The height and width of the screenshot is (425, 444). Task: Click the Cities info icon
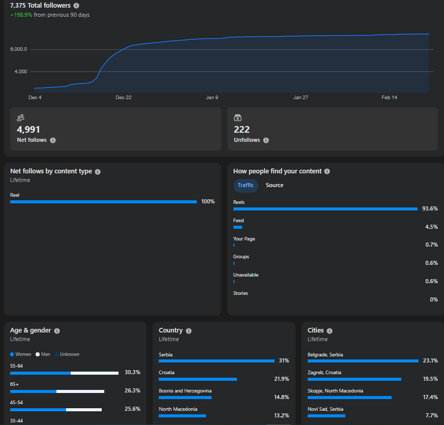[330, 331]
